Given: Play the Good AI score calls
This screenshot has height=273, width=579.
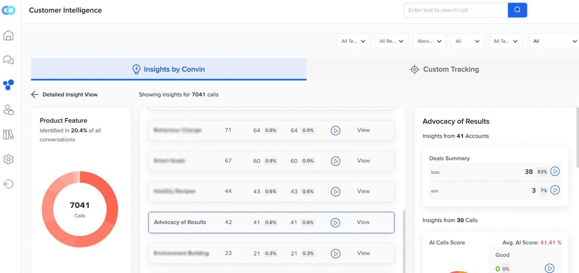Looking at the screenshot, I should [550, 268].
